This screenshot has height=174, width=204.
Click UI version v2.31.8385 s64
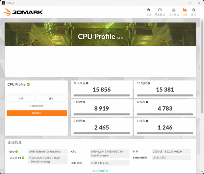110,163
